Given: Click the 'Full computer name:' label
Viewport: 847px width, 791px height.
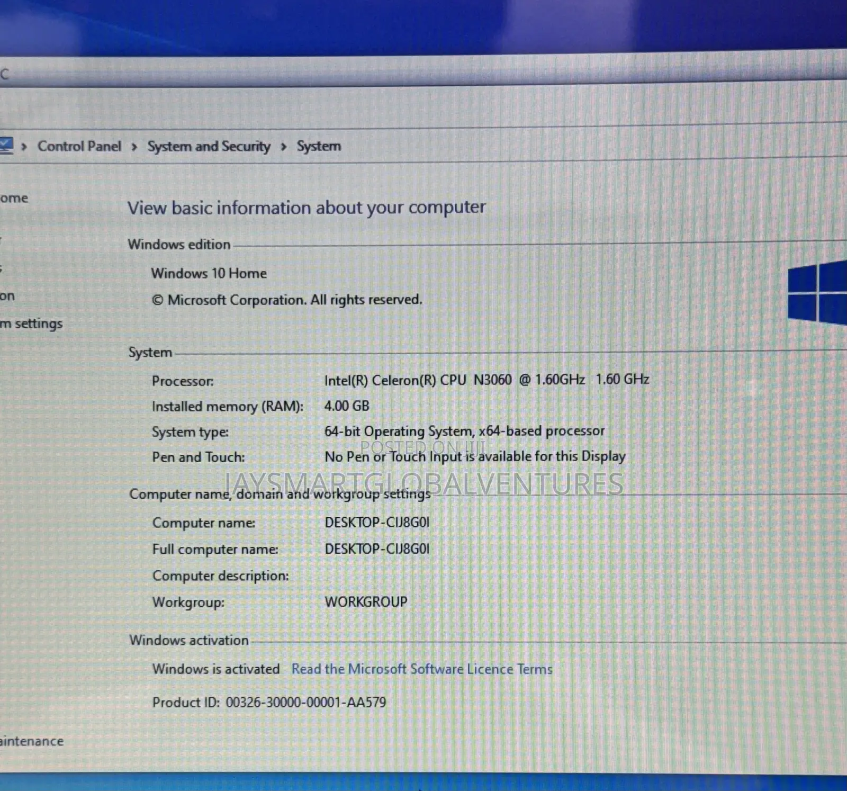Looking at the screenshot, I should pos(215,550).
